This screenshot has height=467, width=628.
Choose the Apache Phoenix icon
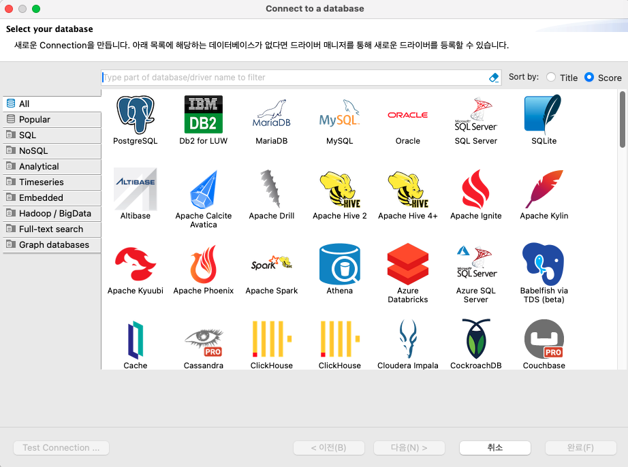pyautogui.click(x=204, y=264)
